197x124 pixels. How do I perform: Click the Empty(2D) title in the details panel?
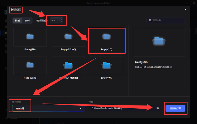click(141, 62)
